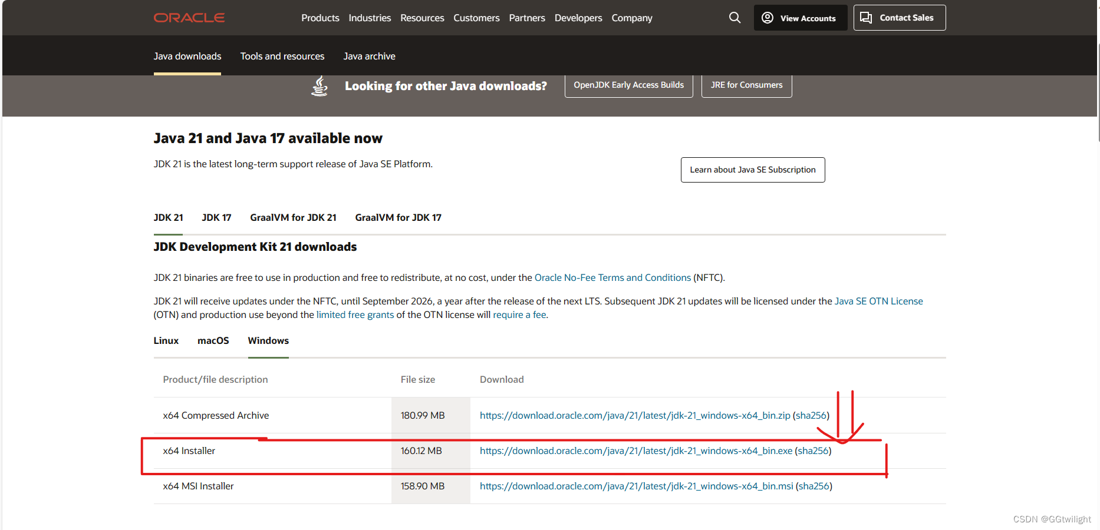Select the Java downloads tab
The image size is (1100, 530).
coord(187,56)
